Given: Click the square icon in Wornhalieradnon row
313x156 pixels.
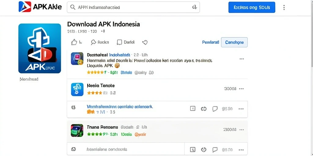Looking at the screenshot, I should 193,109.
